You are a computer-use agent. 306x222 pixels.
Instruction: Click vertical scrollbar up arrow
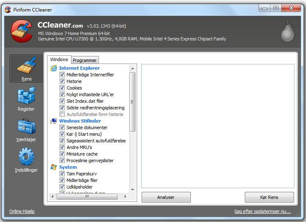coord(133,68)
